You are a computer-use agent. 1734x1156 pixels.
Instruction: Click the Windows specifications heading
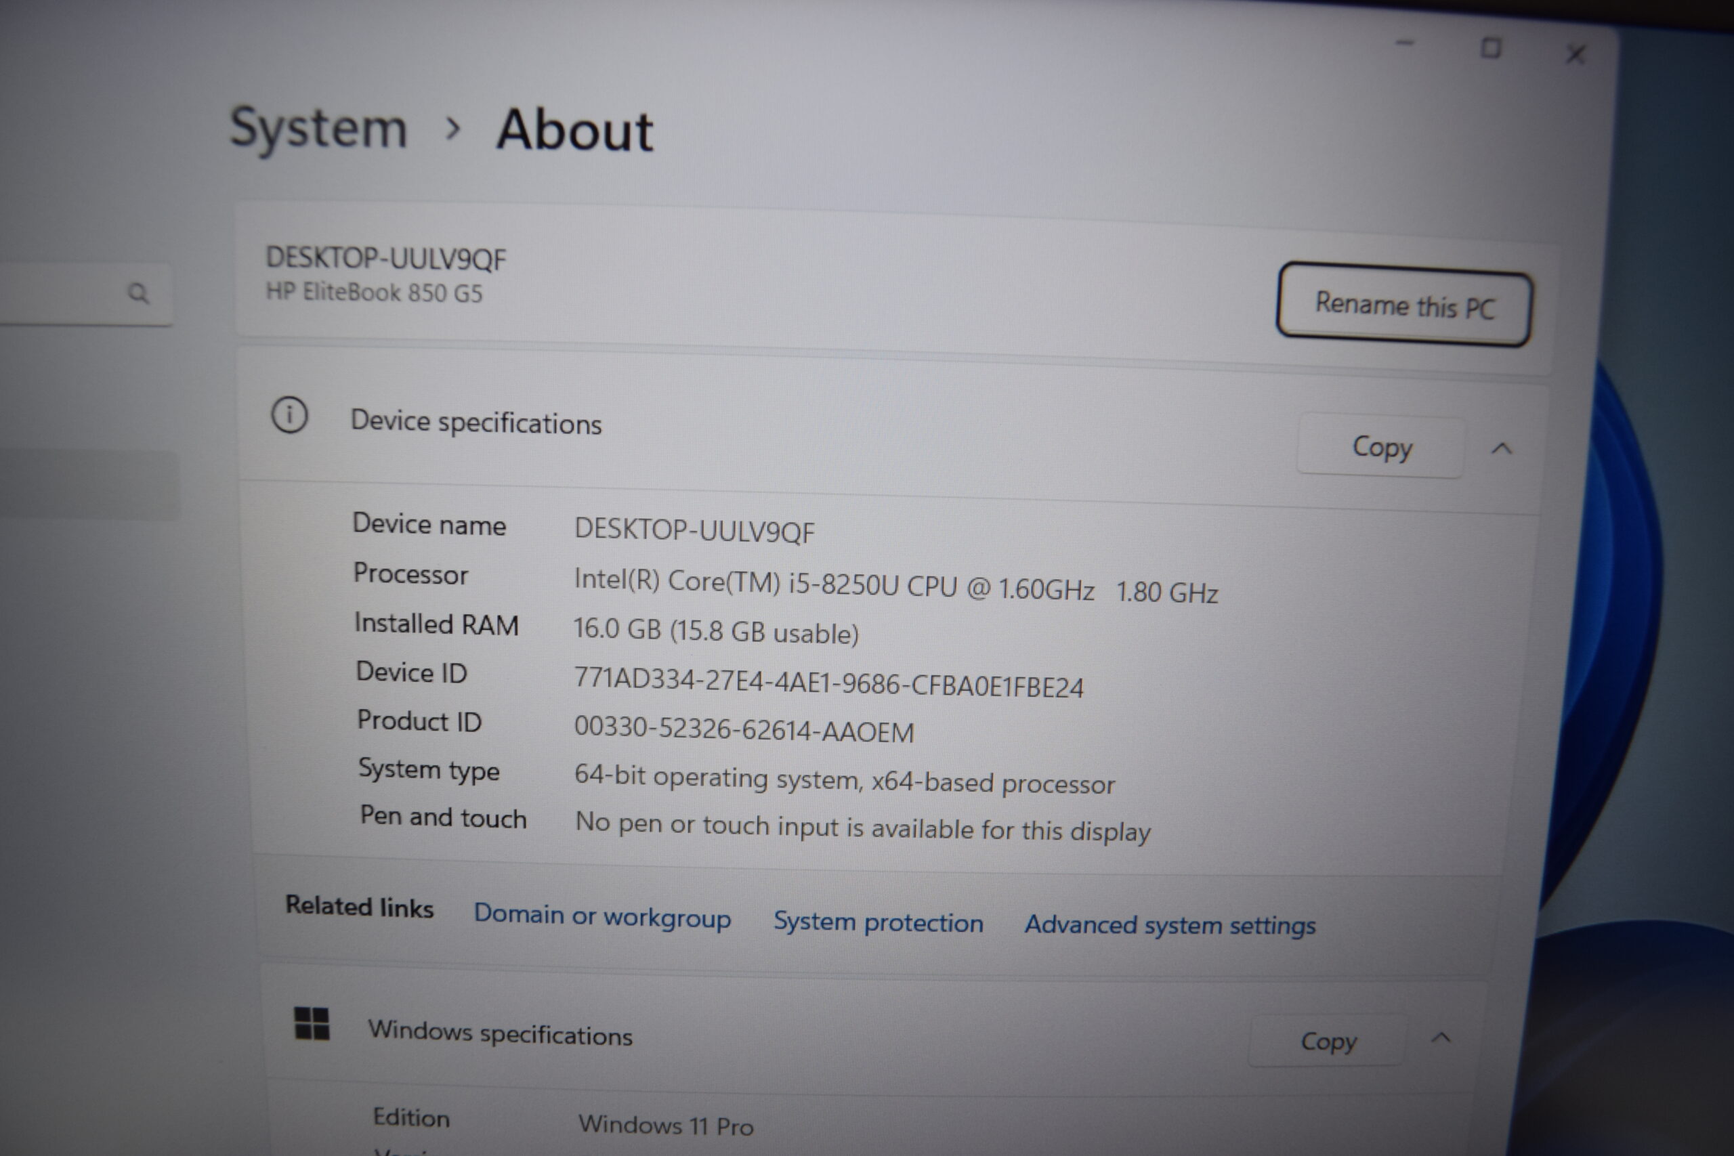[500, 1033]
